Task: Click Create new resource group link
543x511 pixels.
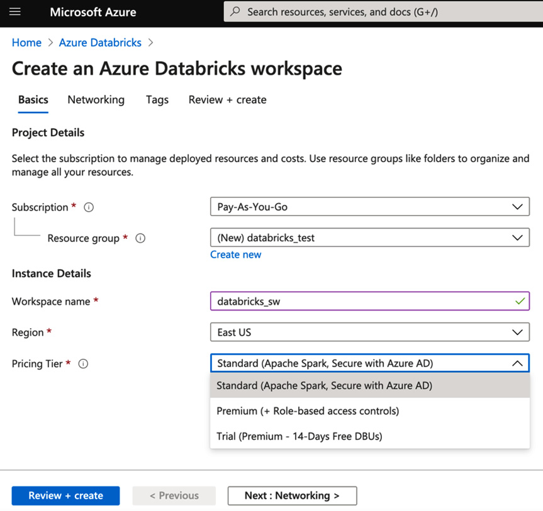Action: tap(235, 255)
